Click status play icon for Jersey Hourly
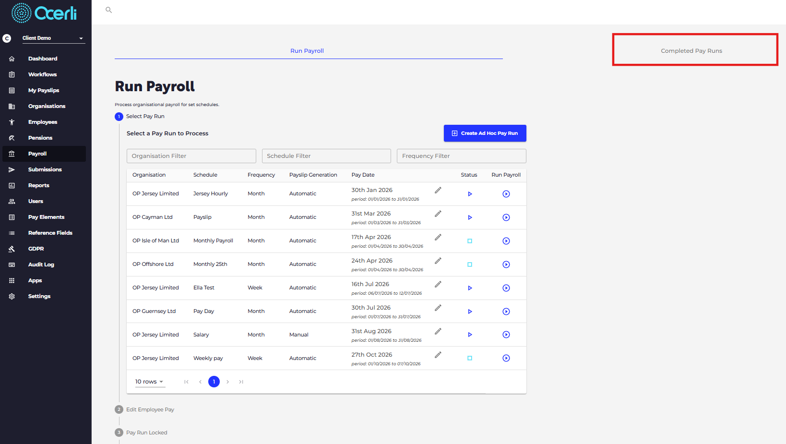786x444 pixels. pos(470,194)
